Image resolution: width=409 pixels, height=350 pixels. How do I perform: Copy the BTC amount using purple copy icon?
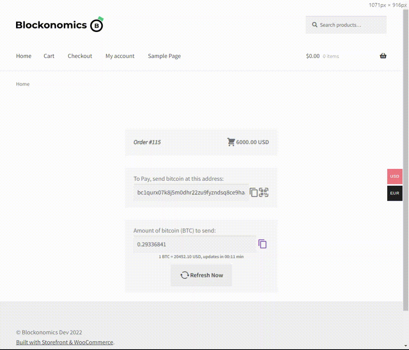(x=262, y=244)
